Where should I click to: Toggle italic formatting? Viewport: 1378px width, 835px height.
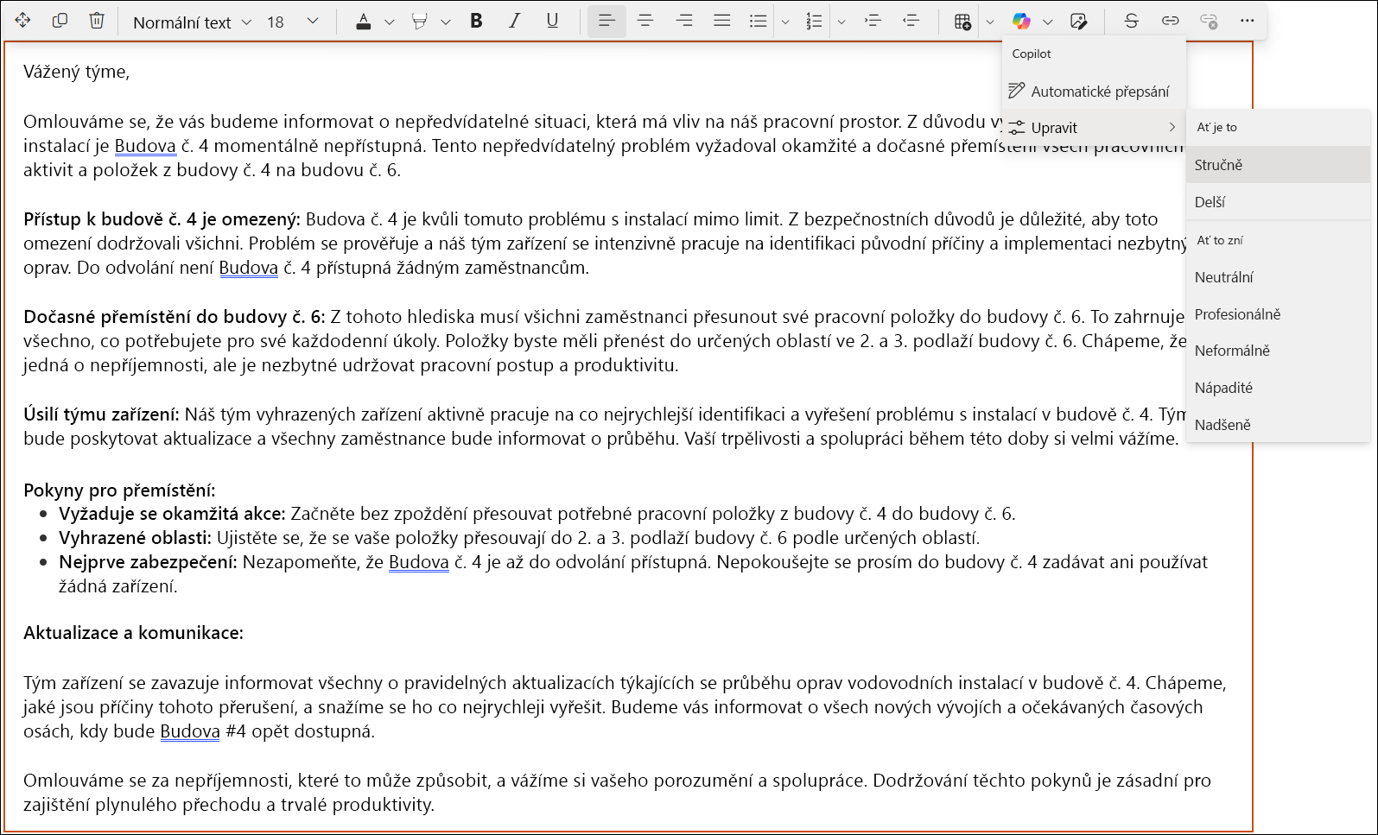[x=514, y=21]
